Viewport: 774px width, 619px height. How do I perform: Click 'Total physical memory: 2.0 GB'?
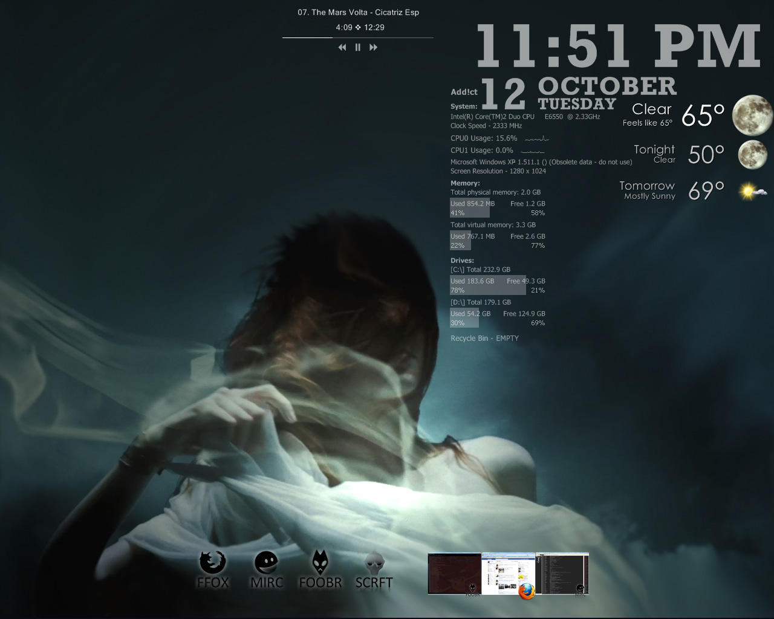click(496, 192)
